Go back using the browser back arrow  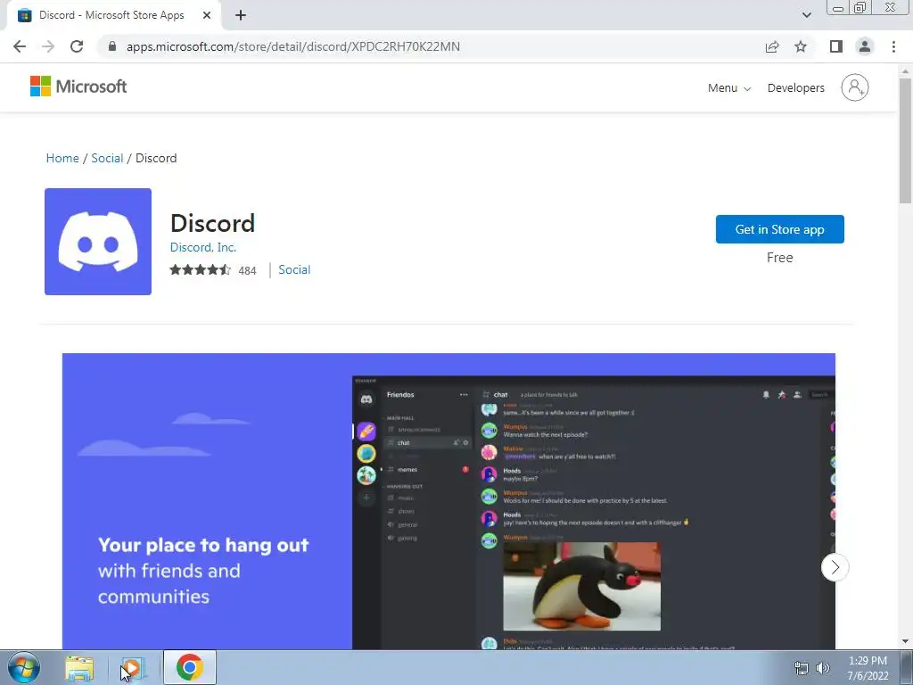pyautogui.click(x=20, y=46)
